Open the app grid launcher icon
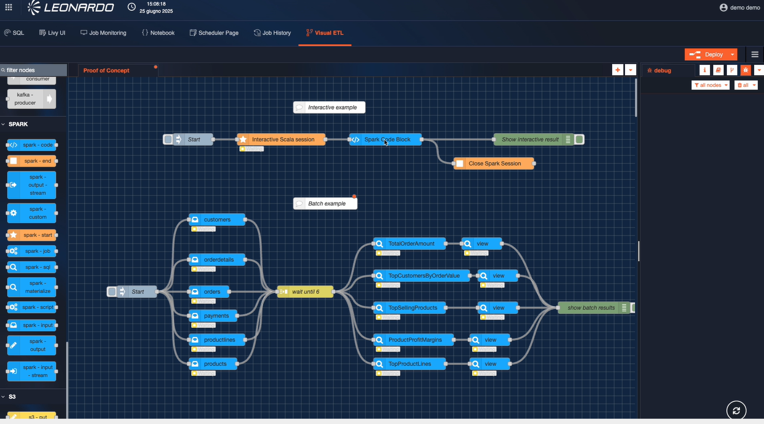764x424 pixels. pos(9,7)
